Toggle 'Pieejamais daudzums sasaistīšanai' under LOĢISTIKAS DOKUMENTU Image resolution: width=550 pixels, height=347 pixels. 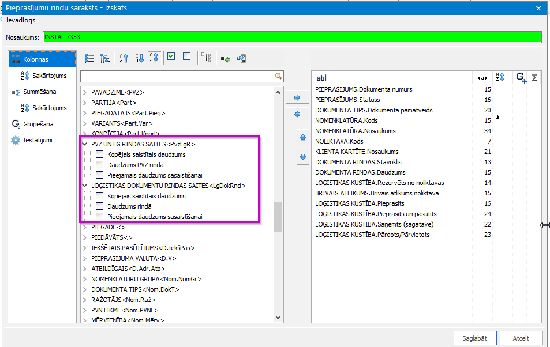[x=100, y=216]
